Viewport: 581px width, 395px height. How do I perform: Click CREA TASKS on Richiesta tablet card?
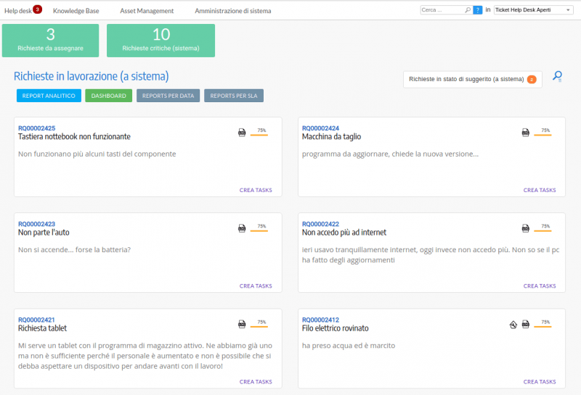pos(256,382)
